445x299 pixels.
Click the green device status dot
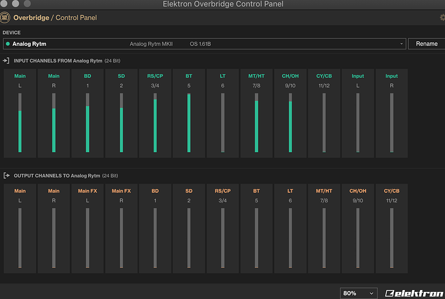click(8, 44)
